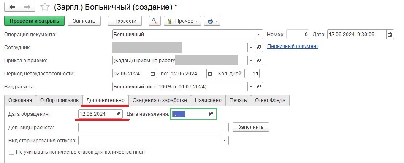
Task: Open calendar for the document Дата field
Action: (x=390, y=35)
